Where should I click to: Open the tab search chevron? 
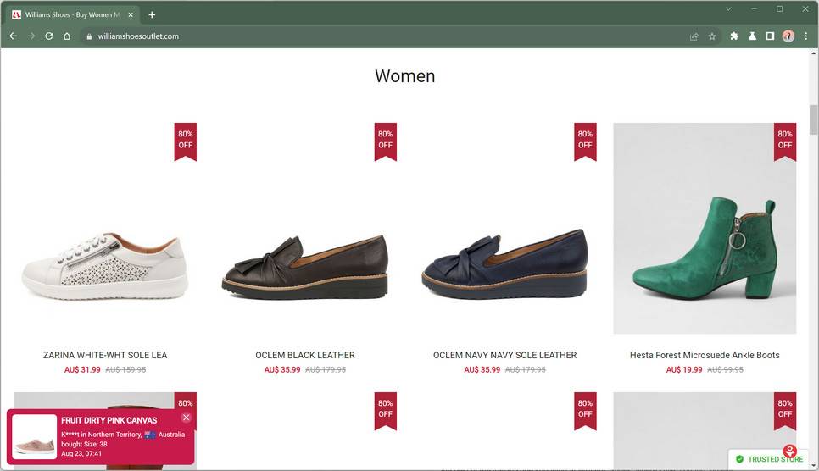[x=728, y=8]
